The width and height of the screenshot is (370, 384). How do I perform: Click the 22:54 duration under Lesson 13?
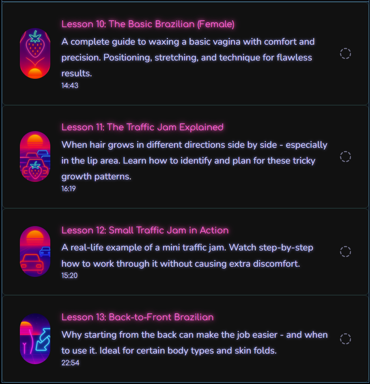point(70,363)
